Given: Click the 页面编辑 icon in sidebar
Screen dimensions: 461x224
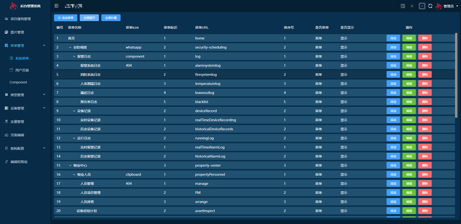Looking at the screenshot, I should click(6, 135).
